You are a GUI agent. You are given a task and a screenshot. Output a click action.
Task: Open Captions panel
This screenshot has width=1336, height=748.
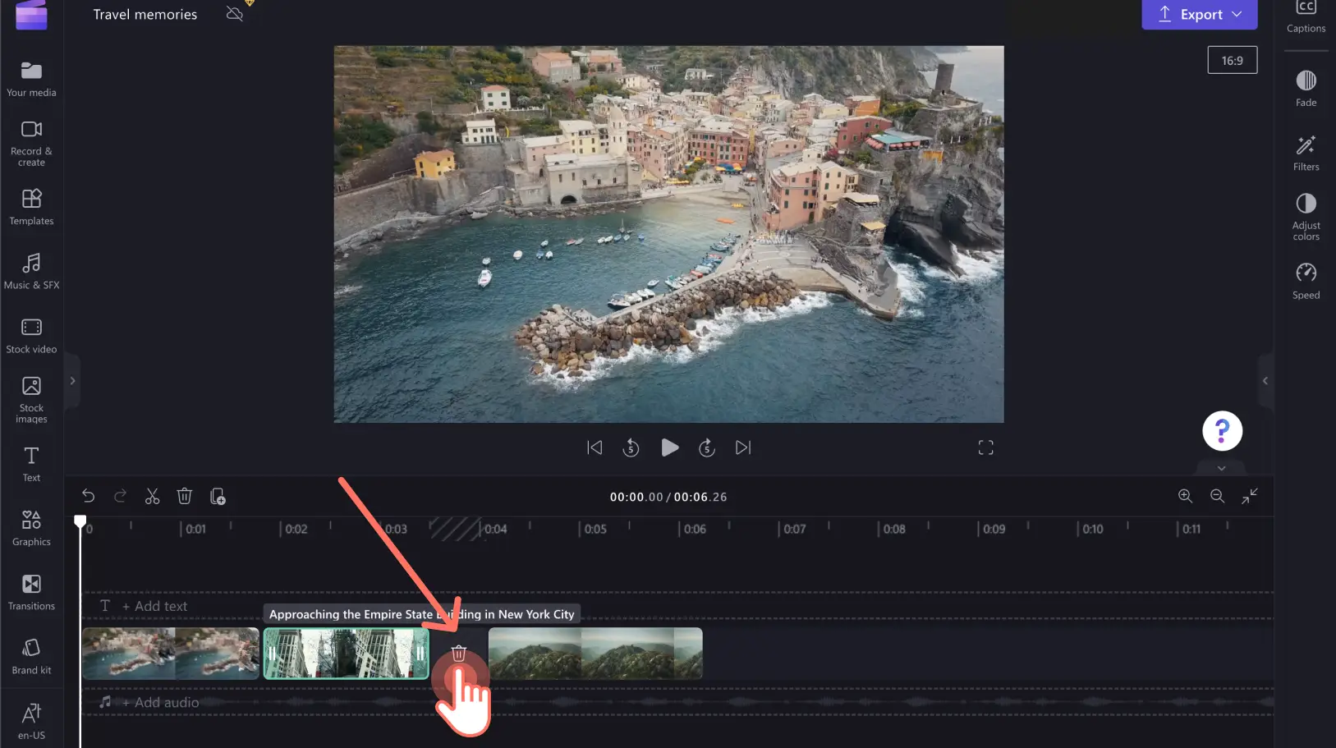pyautogui.click(x=1306, y=16)
